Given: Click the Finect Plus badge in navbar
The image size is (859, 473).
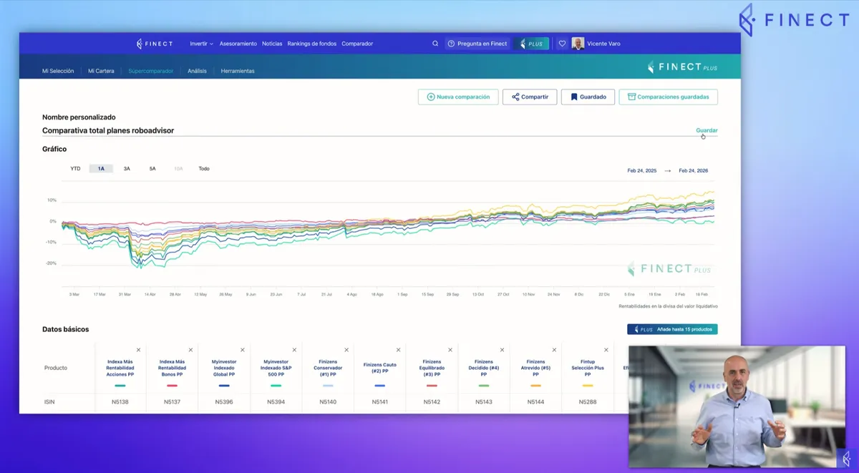Looking at the screenshot, I should click(531, 44).
